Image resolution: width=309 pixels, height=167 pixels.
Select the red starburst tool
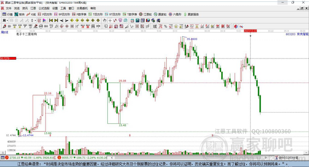(67, 27)
